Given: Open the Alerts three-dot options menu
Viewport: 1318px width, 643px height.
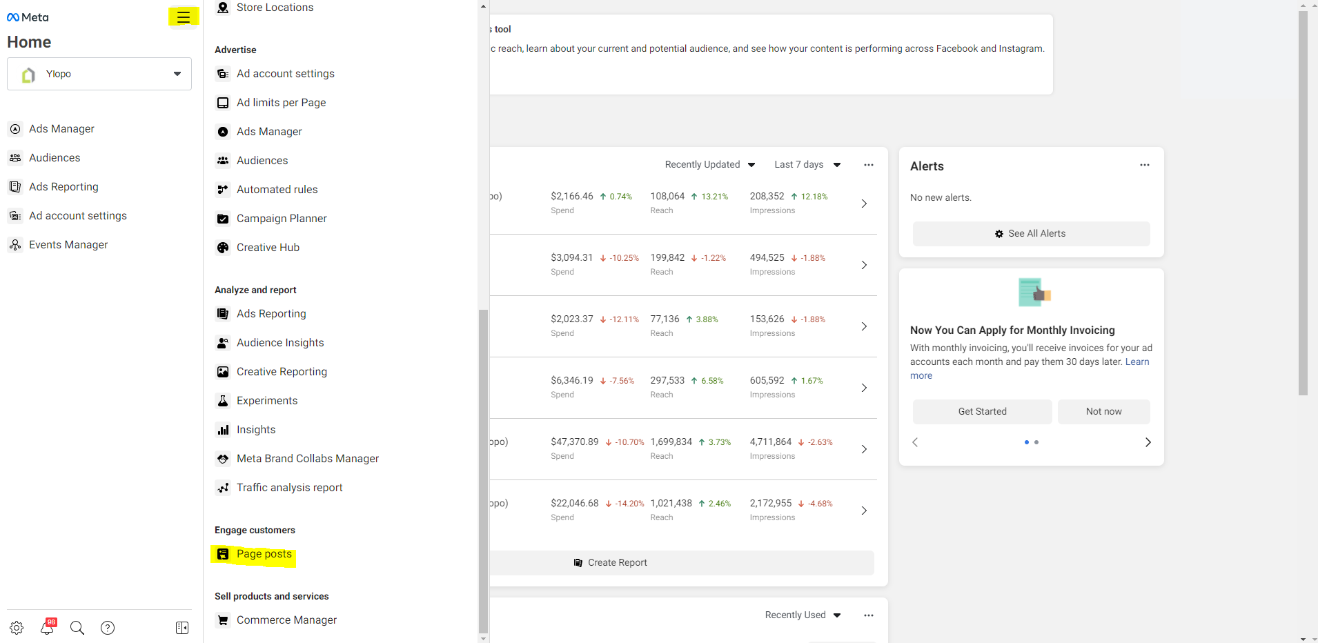Looking at the screenshot, I should pos(1144,165).
